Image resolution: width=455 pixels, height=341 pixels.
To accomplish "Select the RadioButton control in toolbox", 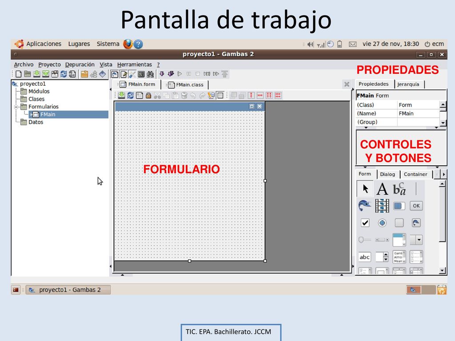I will click(382, 223).
